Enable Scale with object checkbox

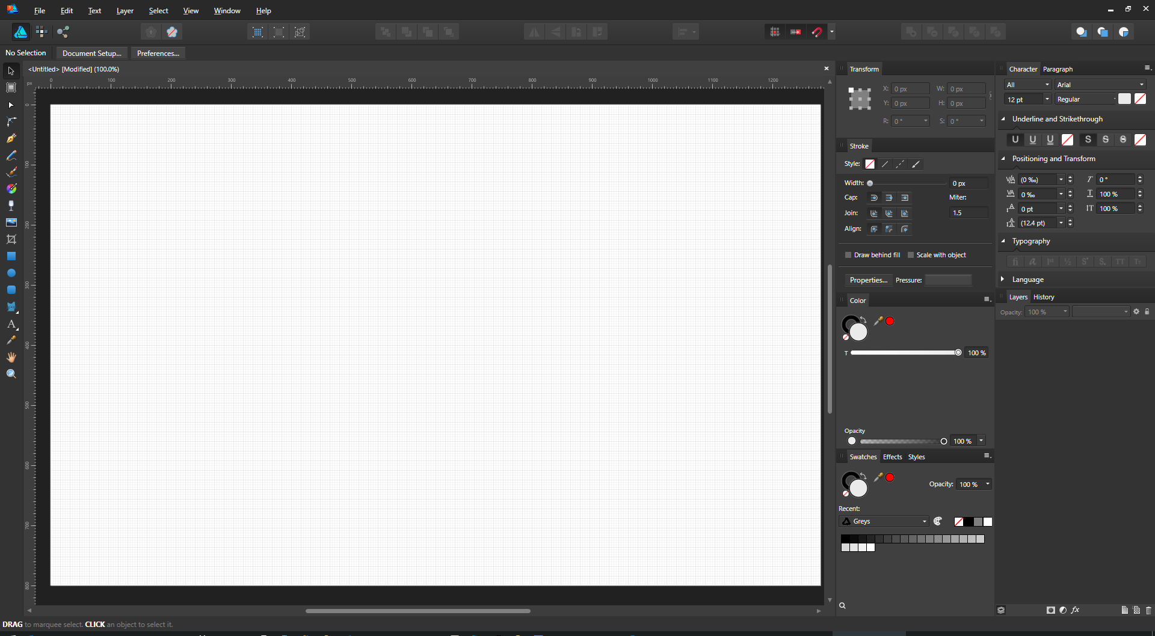pos(911,255)
